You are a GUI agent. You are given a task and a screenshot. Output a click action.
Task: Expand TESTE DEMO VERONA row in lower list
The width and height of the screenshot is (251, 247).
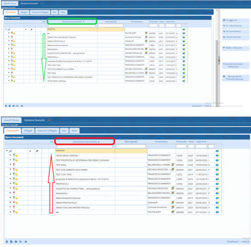coord(9,156)
